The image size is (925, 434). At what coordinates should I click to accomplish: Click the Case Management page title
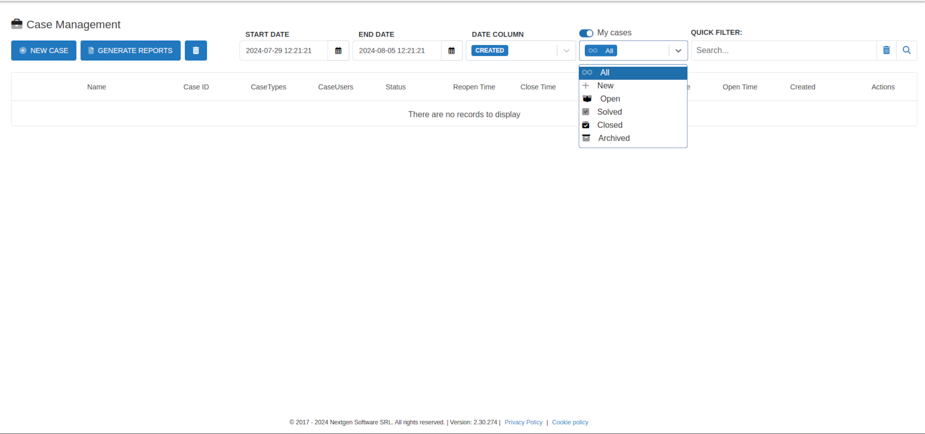tap(73, 24)
